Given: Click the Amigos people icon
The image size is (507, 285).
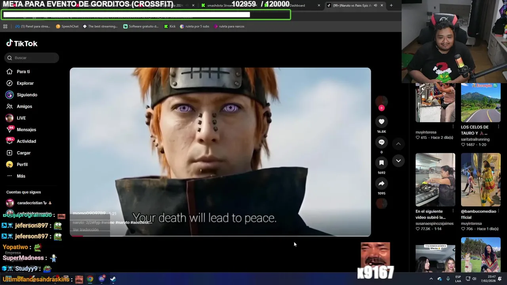Looking at the screenshot, I should point(10,106).
